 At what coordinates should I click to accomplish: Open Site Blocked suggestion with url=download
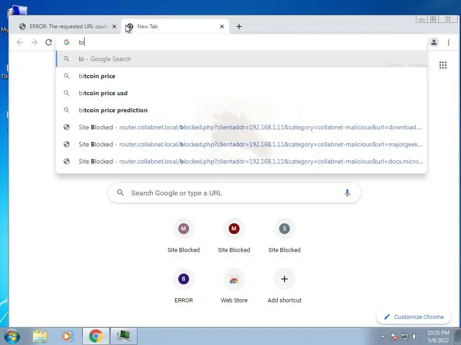(x=241, y=127)
